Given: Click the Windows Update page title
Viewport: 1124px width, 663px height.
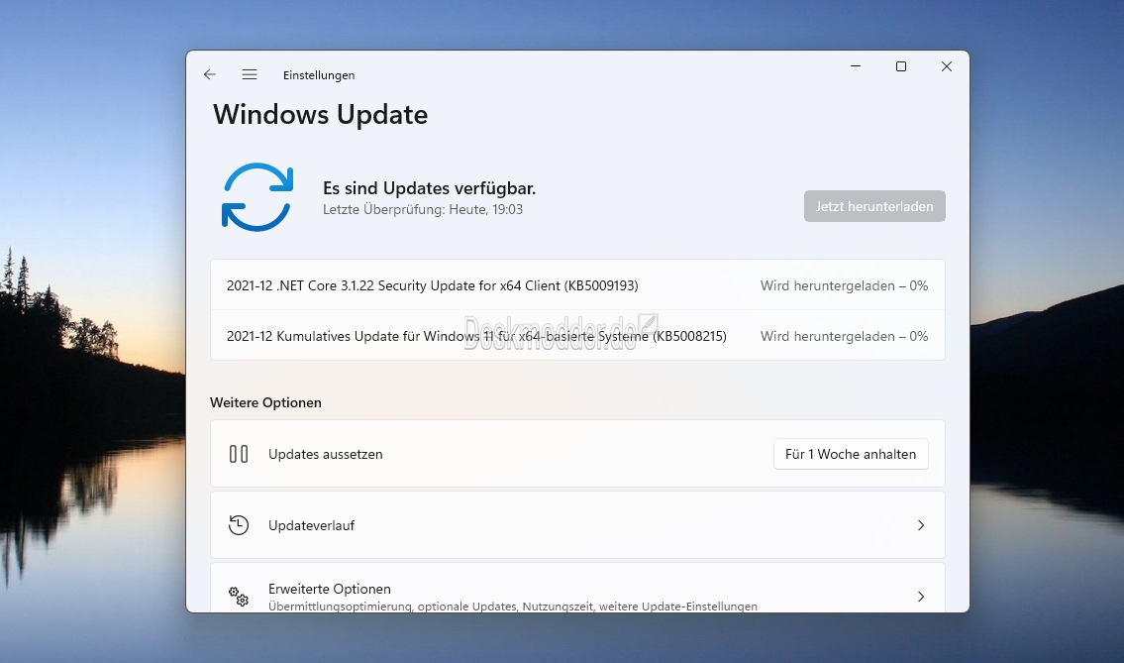Looking at the screenshot, I should pos(321,115).
